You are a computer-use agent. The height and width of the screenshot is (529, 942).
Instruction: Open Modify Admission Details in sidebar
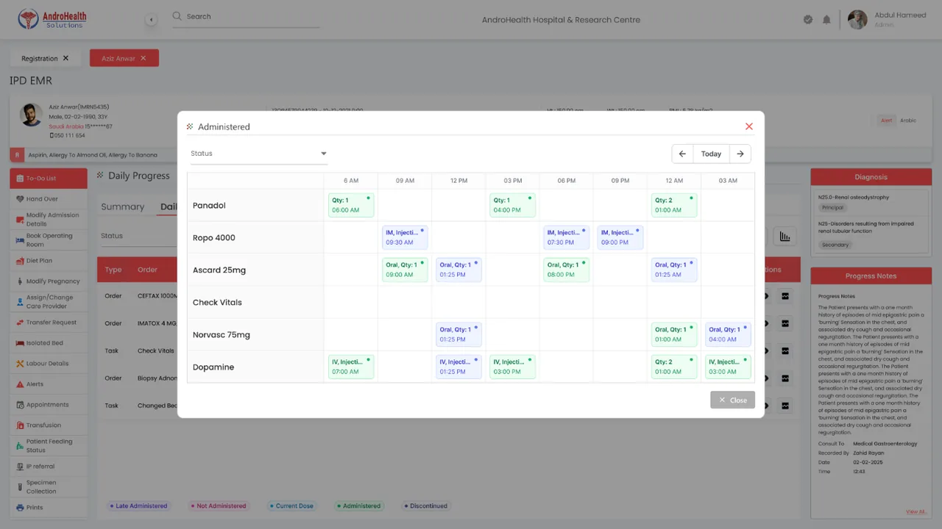click(48, 220)
